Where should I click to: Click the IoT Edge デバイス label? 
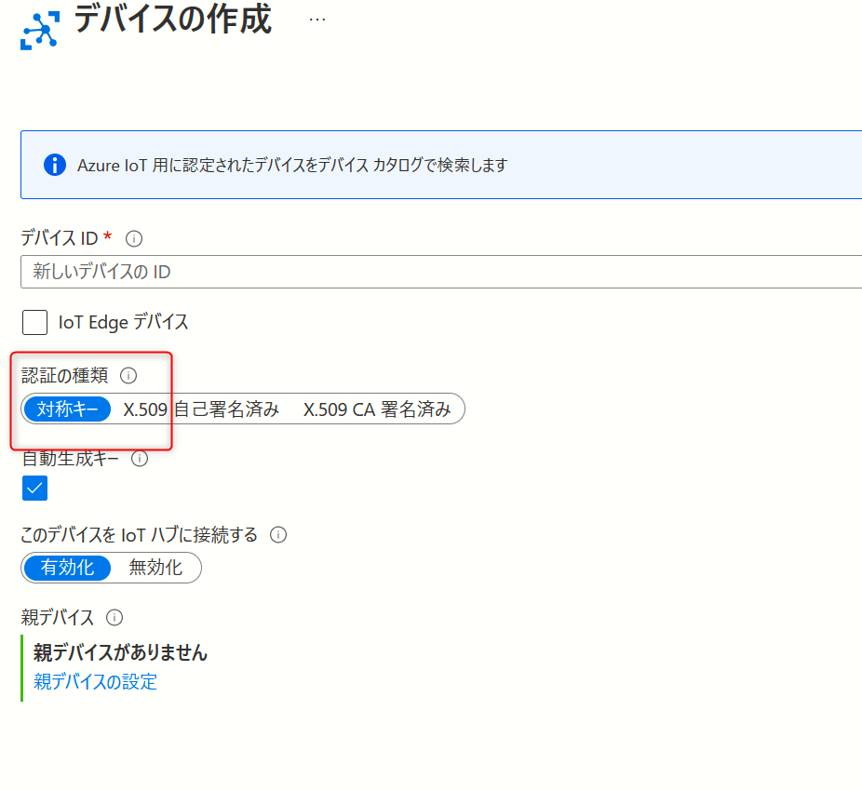tap(123, 322)
